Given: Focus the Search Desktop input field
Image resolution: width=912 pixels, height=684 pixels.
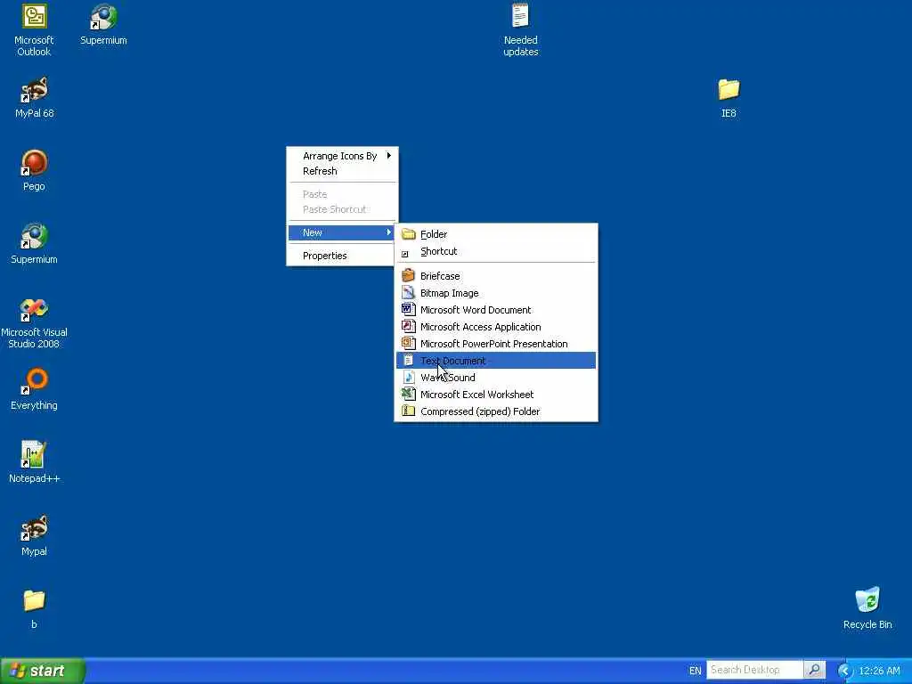Looking at the screenshot, I should pyautogui.click(x=755, y=670).
